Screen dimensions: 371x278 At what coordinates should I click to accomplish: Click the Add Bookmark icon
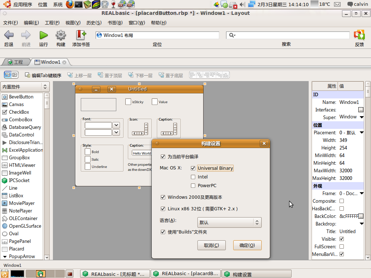click(x=81, y=35)
